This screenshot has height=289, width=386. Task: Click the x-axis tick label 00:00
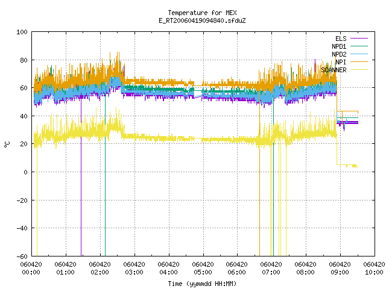tap(31, 272)
